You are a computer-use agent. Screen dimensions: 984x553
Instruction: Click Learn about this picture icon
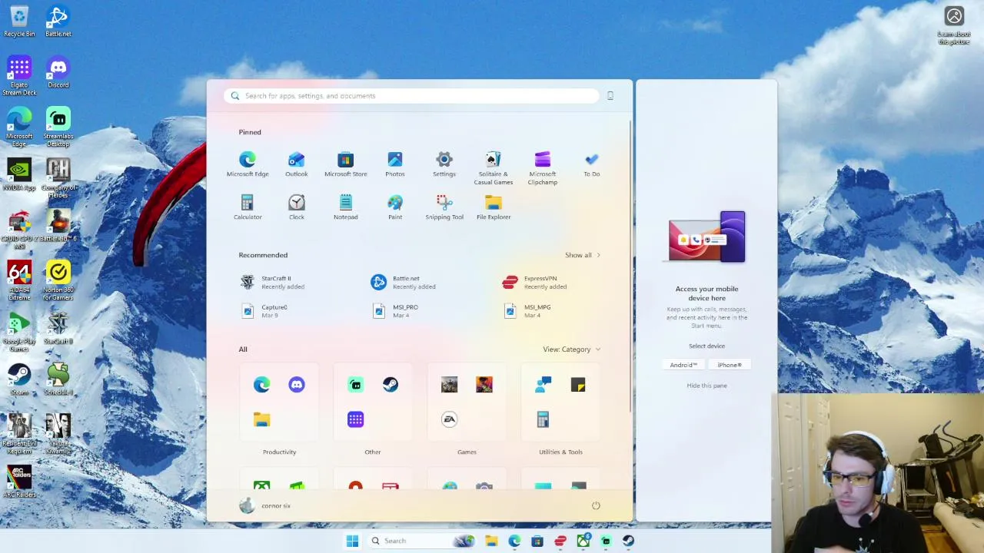pyautogui.click(x=954, y=25)
